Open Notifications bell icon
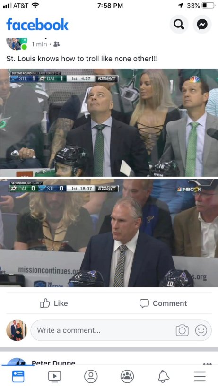The image size is (218, 388). point(164,376)
